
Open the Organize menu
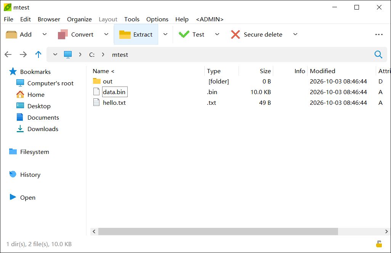click(x=79, y=19)
